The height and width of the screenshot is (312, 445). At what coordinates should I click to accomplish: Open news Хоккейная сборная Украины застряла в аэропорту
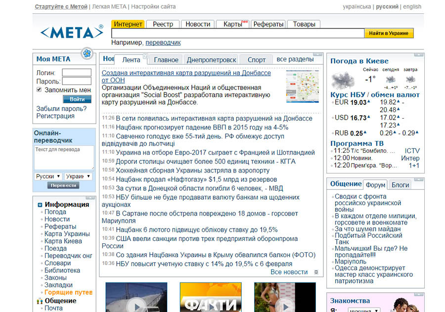[193, 170]
